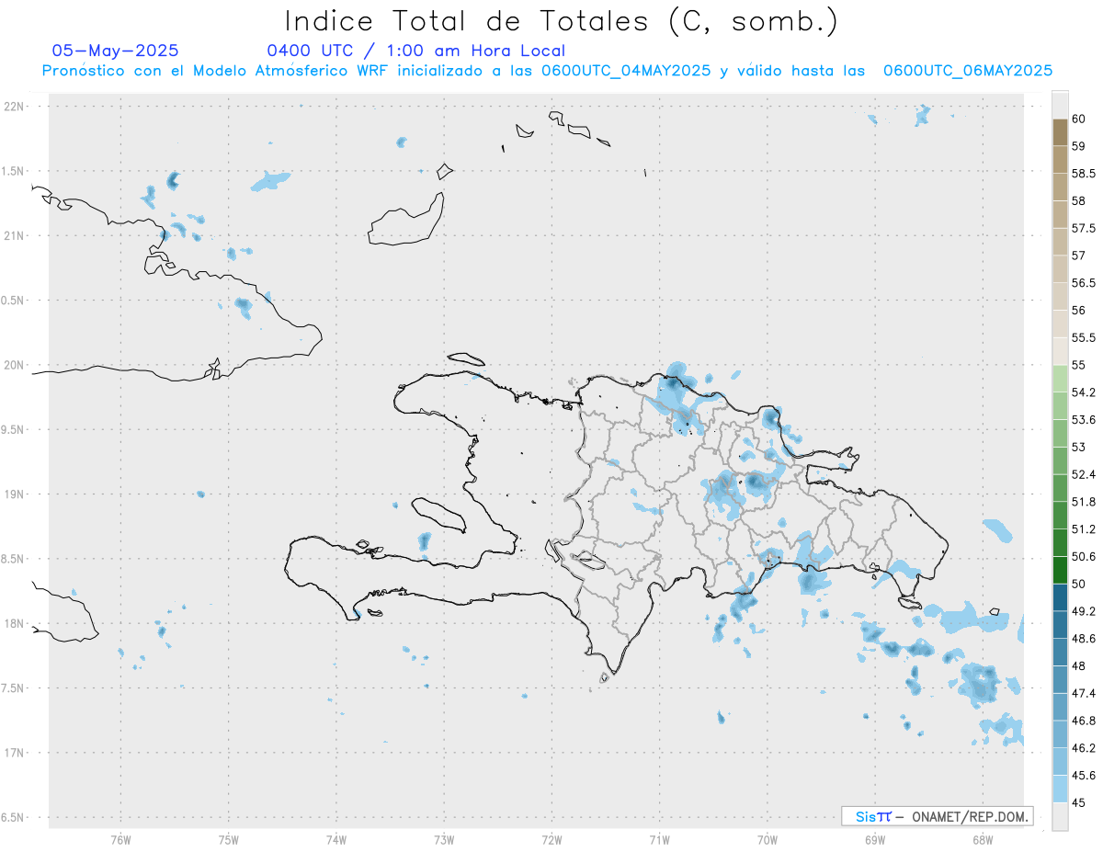Viewport: 1103px width, 852px height.
Task: Click the '50.6' colorbar value
Action: 1084,556
